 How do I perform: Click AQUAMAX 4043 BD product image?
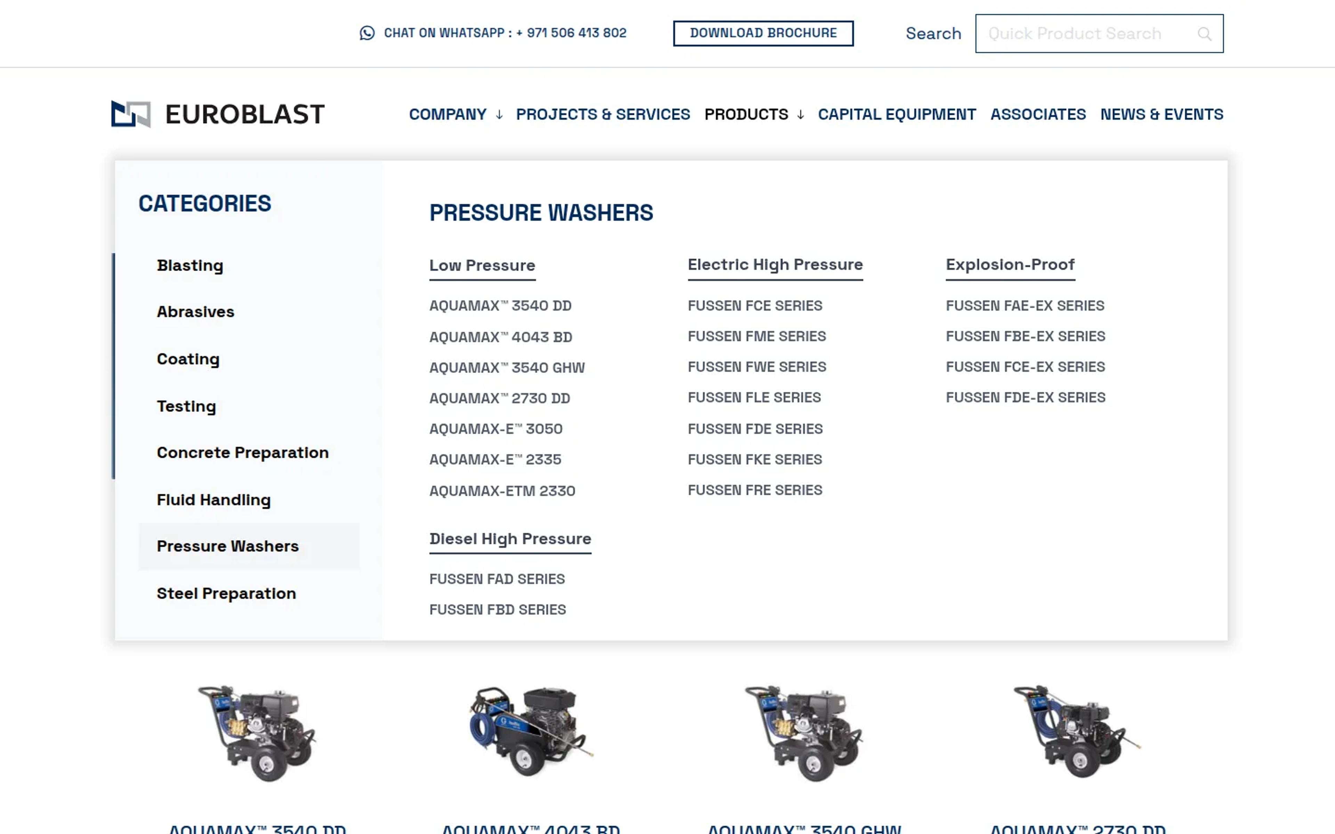(531, 731)
